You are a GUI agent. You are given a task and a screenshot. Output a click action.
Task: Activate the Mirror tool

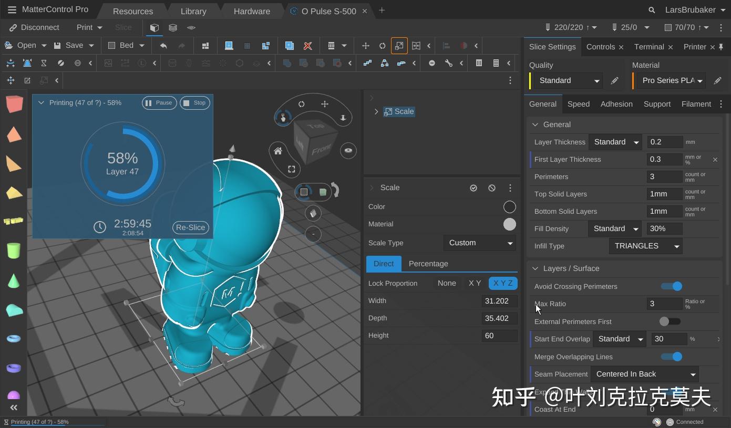click(416, 46)
